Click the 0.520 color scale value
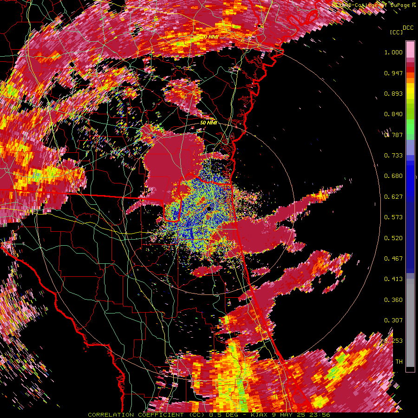 point(393,238)
